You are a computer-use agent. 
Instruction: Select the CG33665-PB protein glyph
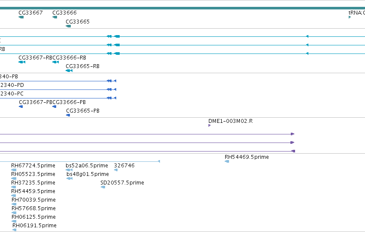[68, 116]
